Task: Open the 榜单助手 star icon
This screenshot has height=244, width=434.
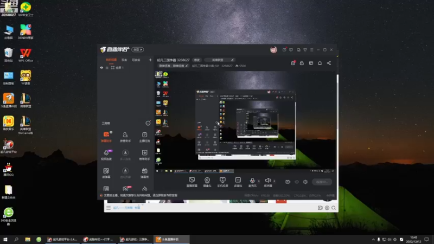Action: 144,155
